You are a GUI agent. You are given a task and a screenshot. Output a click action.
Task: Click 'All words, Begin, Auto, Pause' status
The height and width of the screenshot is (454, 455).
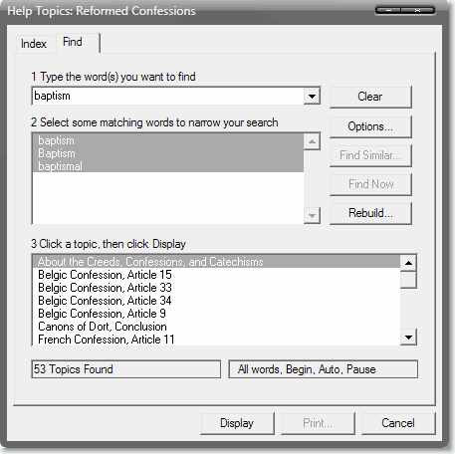pos(323,369)
